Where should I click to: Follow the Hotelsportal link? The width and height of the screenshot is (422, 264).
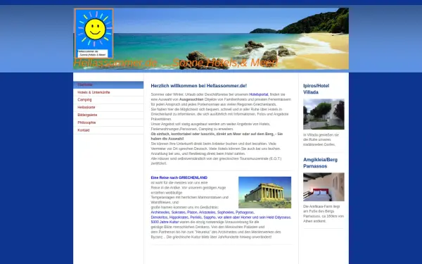click(x=259, y=94)
